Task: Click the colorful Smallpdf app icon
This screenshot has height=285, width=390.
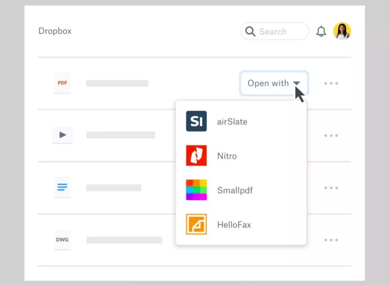Action: (x=196, y=190)
